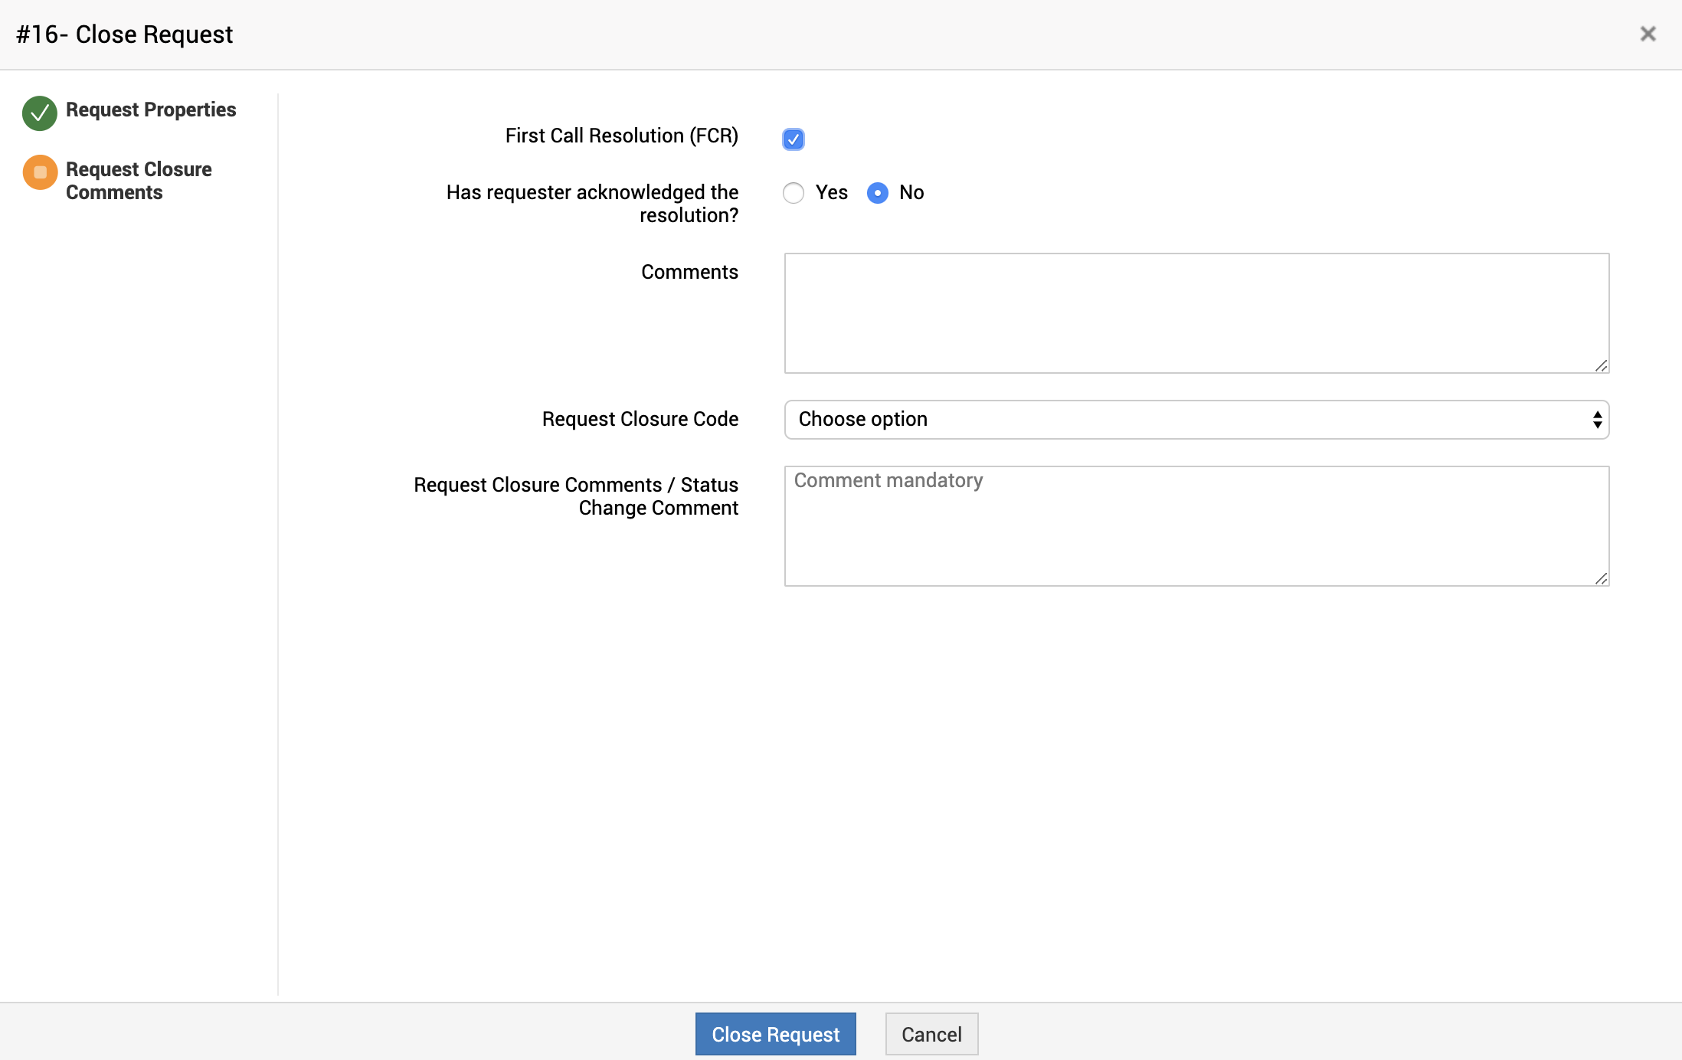The width and height of the screenshot is (1682, 1060).
Task: Switch to Request Properties step
Action: 151,110
